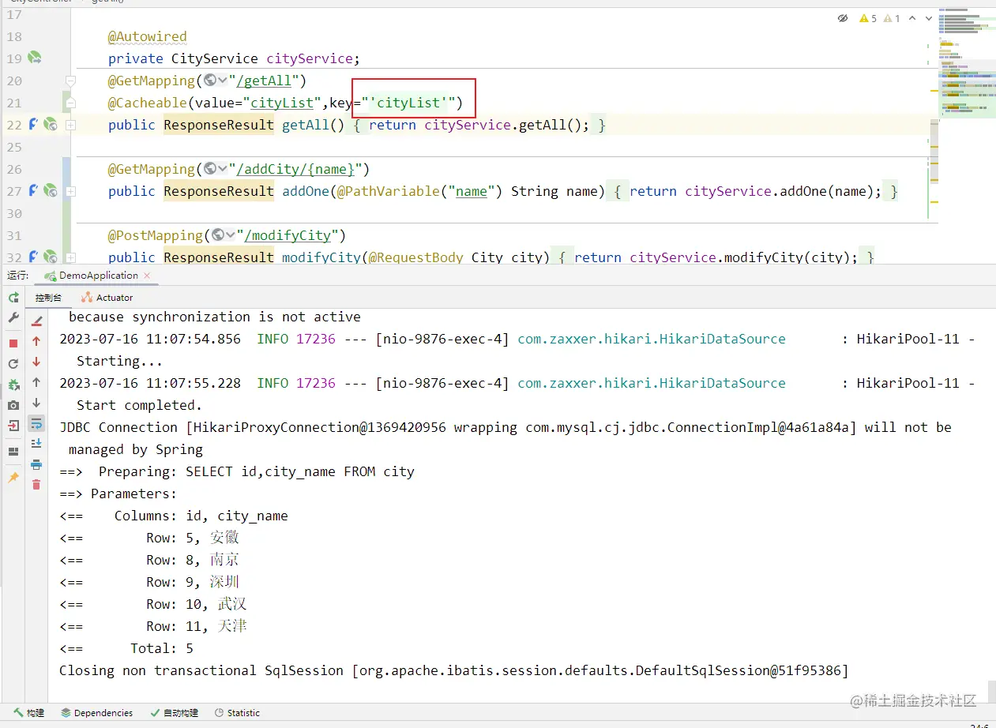Switch to the 控制台 console tab
This screenshot has height=728, width=996.
[x=48, y=298]
